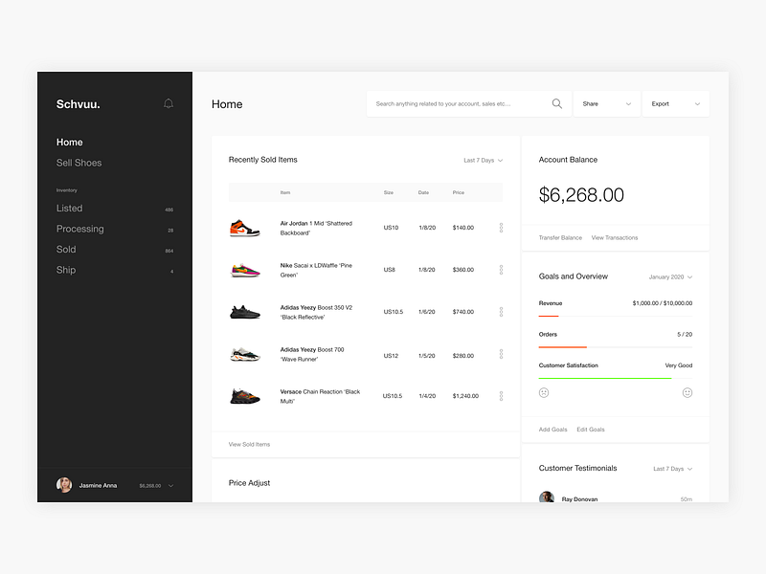Expand the user account chevron in sidebar
Image resolution: width=766 pixels, height=574 pixels.
pyautogui.click(x=171, y=486)
